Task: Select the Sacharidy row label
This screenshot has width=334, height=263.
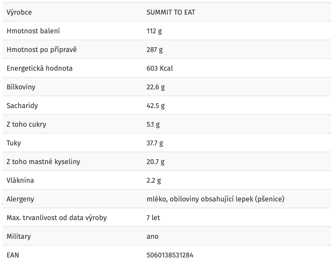Action: [22, 106]
